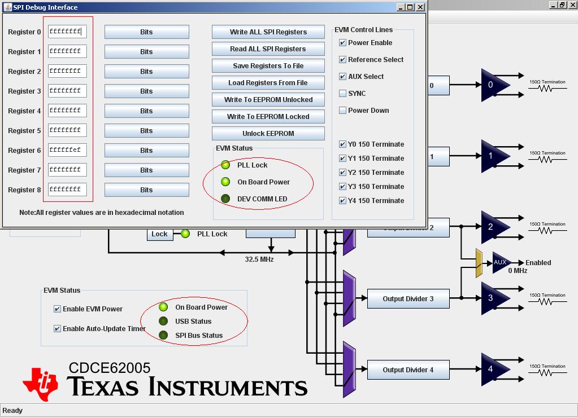Click the Register 8 hex field
The width and height of the screenshot is (578, 418).
(67, 190)
